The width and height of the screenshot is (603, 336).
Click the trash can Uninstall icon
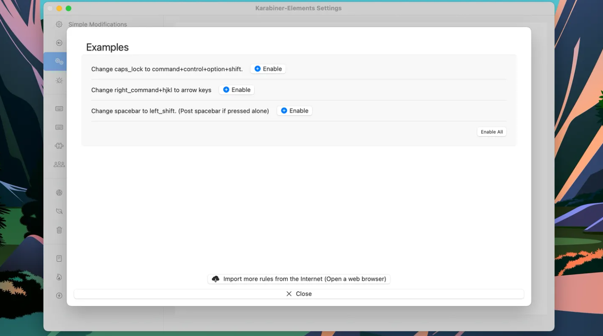click(59, 230)
